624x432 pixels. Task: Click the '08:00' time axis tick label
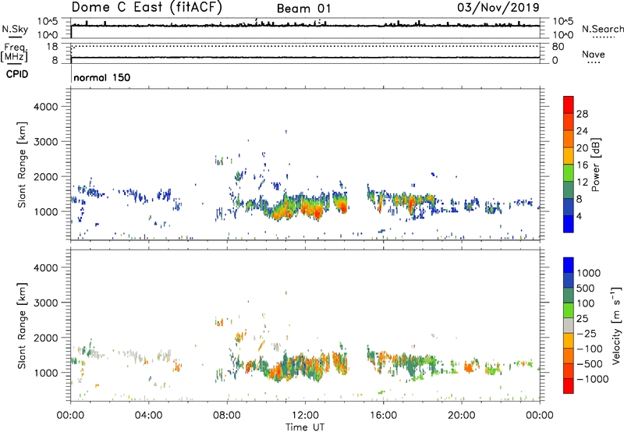tap(227, 416)
